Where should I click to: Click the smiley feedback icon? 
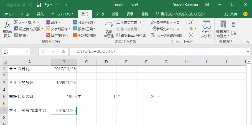(245, 14)
